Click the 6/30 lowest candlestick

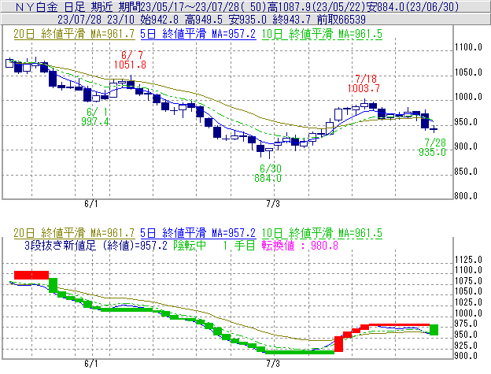tap(269, 152)
